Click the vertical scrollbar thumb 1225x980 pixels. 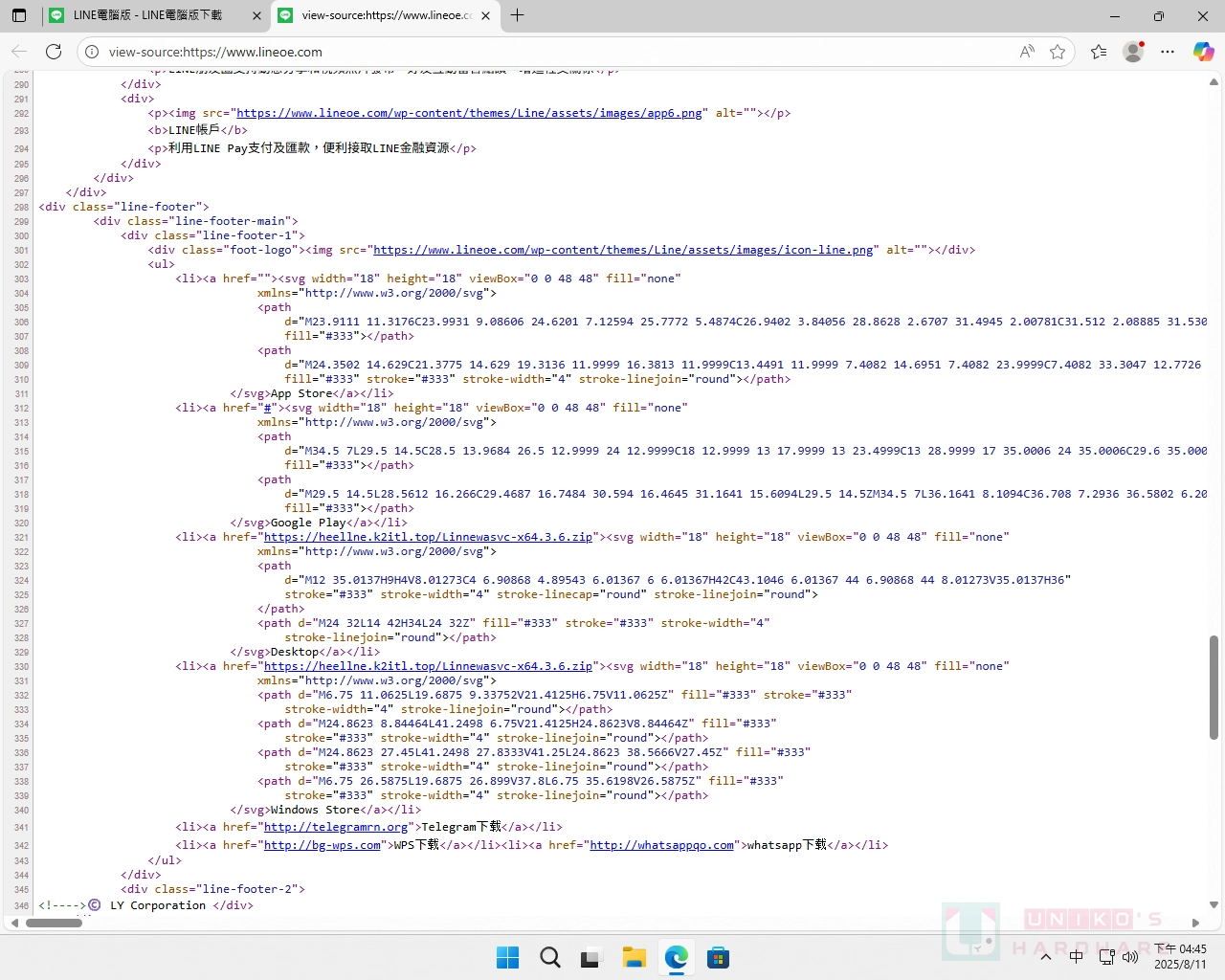click(1214, 687)
